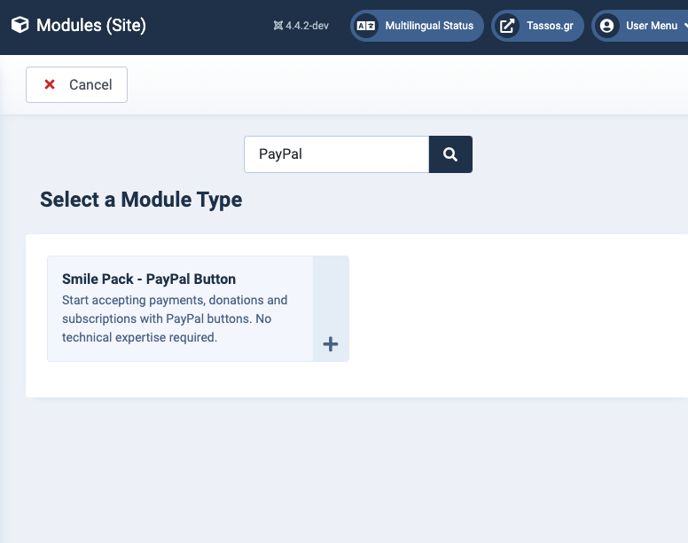
Task: Click the external link icon beside Tassos.gr
Action: pos(507,26)
